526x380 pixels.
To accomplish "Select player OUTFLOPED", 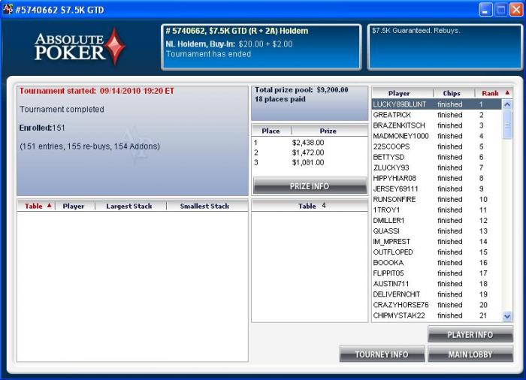I will (437, 252).
